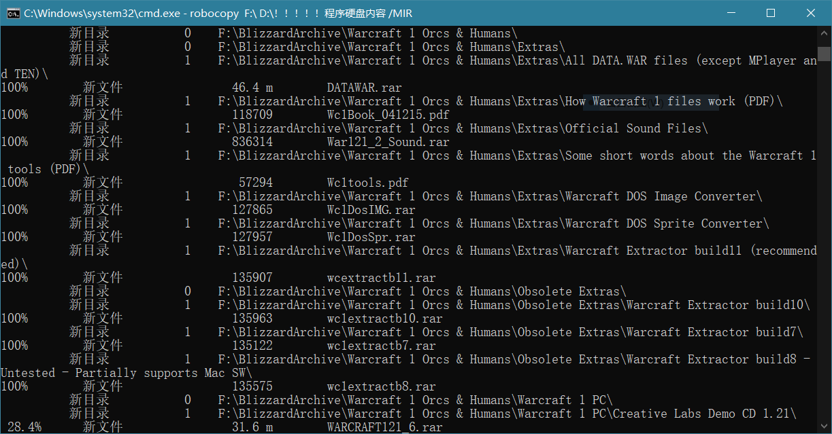Click the Wc1Book_041215.pdf file entry
The height and width of the screenshot is (434, 832).
tap(388, 115)
